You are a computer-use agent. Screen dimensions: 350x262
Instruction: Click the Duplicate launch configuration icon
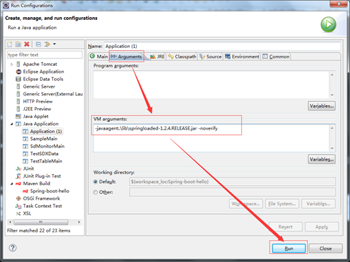click(18, 44)
